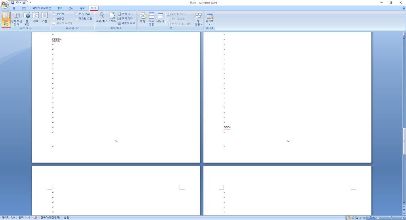This screenshot has height=220, width=406.
Task: Switch to the 검토 (Review) tab
Action: [82, 8]
